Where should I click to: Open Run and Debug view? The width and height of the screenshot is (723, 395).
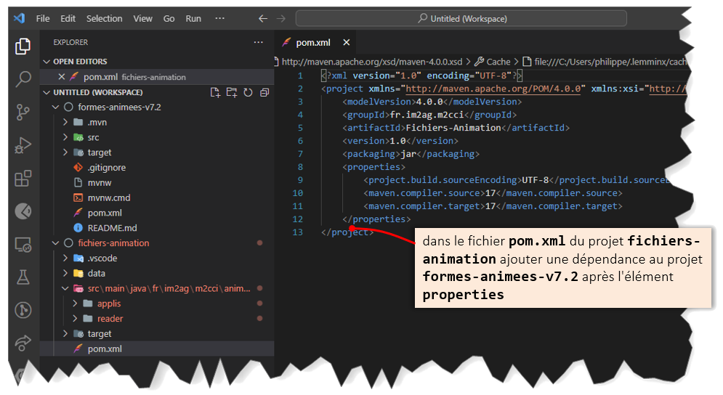[x=23, y=145]
